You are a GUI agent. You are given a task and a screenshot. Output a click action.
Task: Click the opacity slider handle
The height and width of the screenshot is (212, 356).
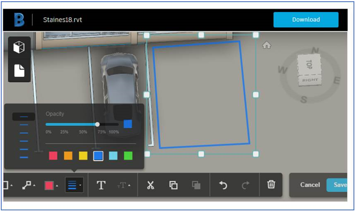pos(97,124)
